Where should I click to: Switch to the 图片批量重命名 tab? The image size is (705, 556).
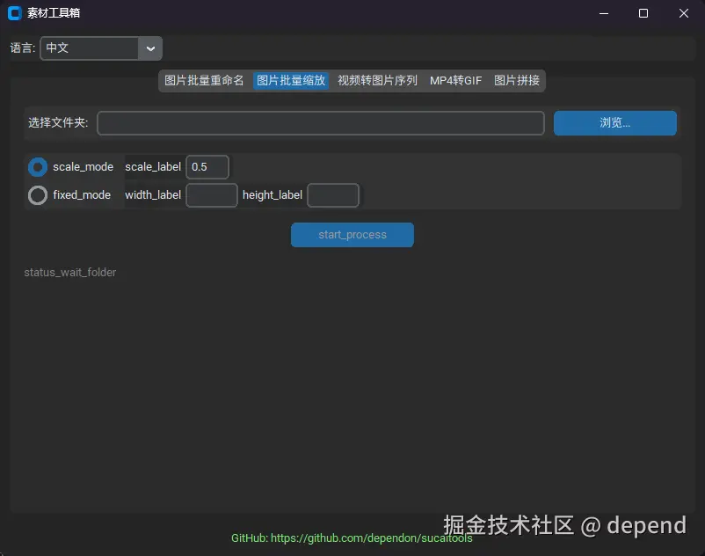[x=204, y=81]
